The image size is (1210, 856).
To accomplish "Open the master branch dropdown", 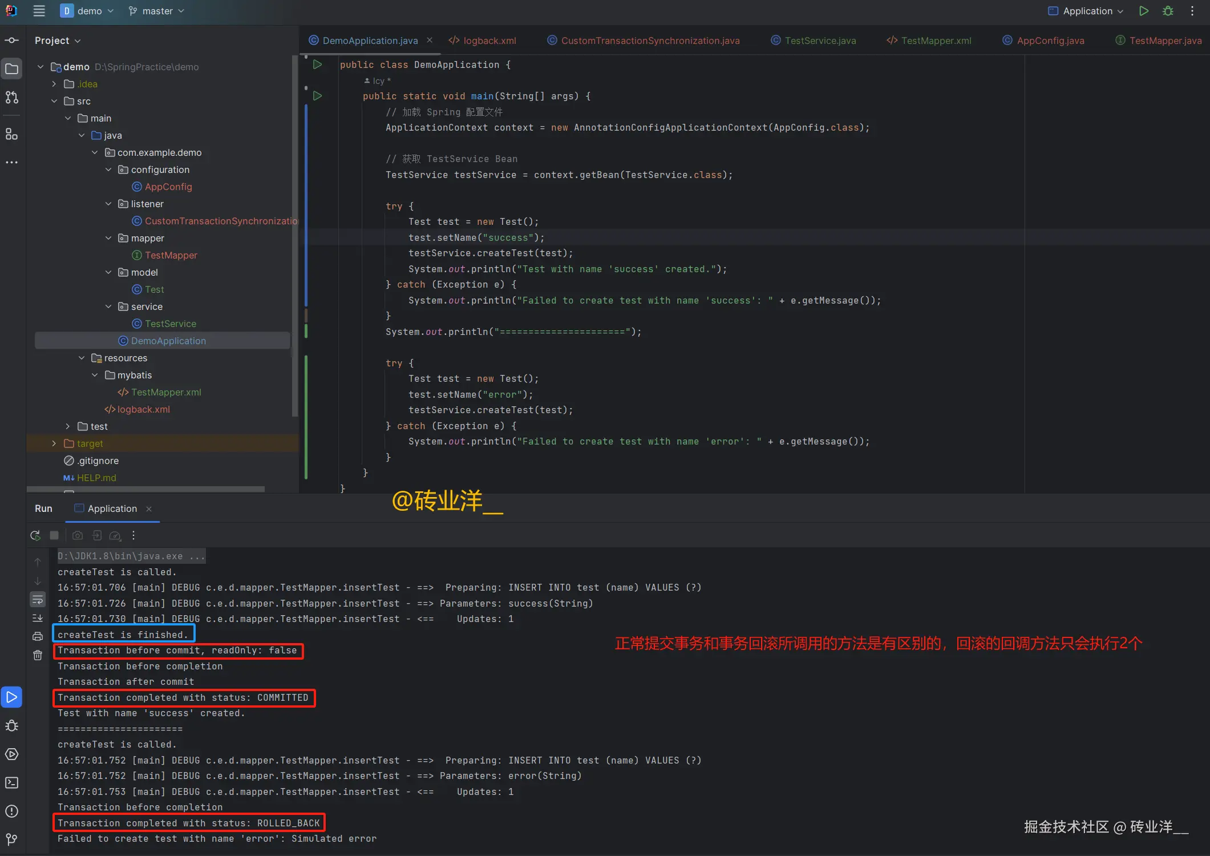I will 156,11.
